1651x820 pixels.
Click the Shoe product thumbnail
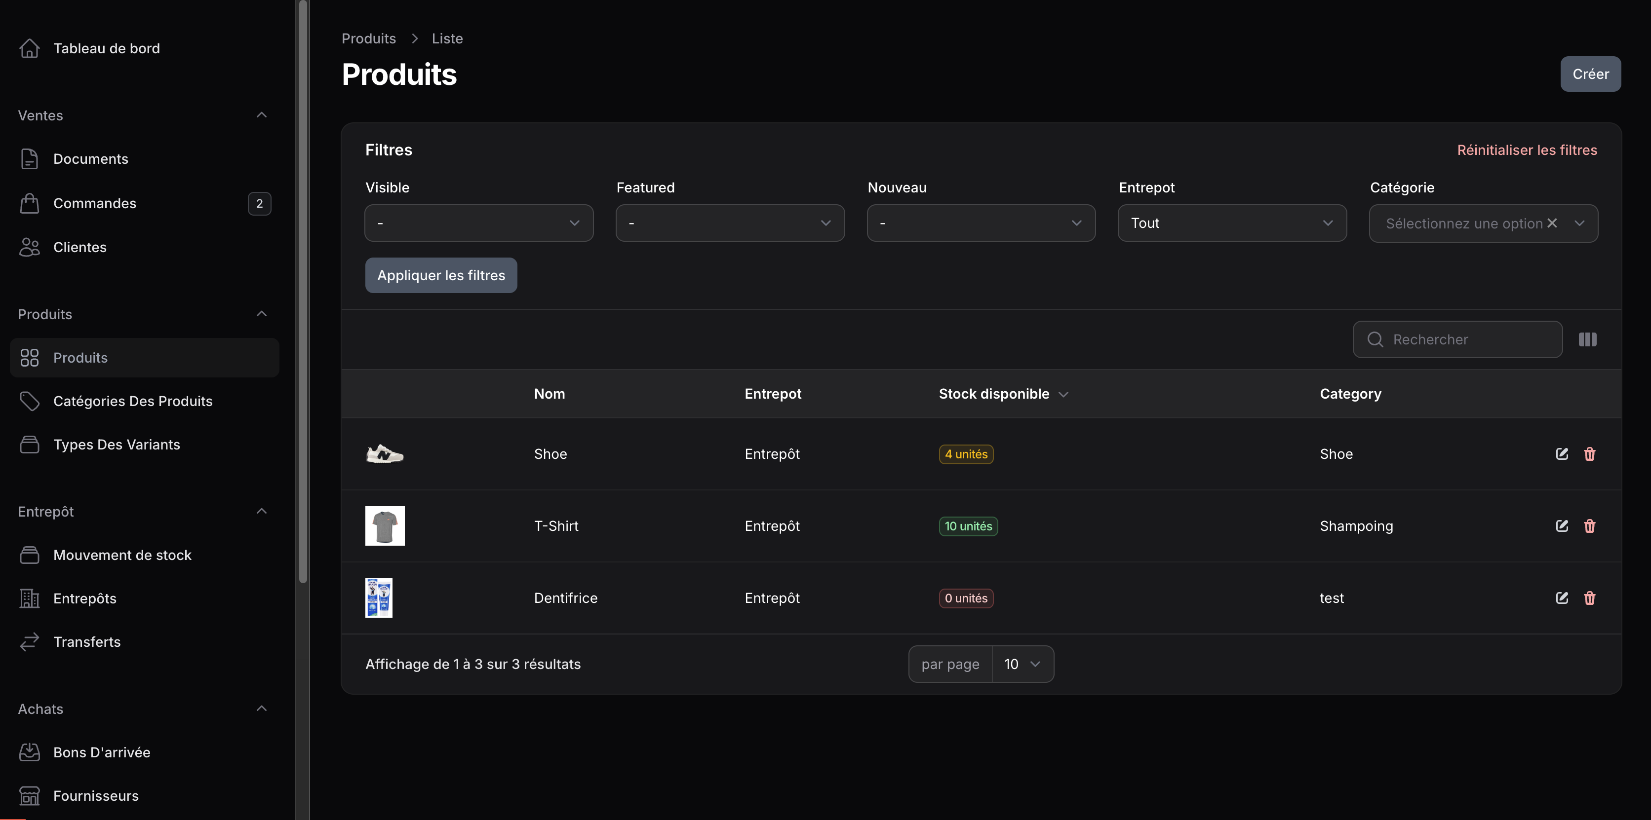[385, 454]
